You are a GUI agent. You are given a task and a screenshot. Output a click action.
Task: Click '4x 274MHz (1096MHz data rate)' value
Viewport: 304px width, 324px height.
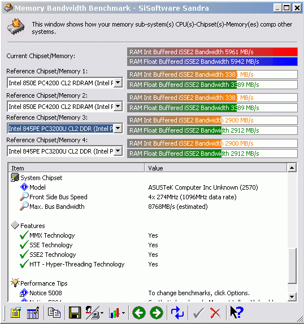click(x=192, y=197)
